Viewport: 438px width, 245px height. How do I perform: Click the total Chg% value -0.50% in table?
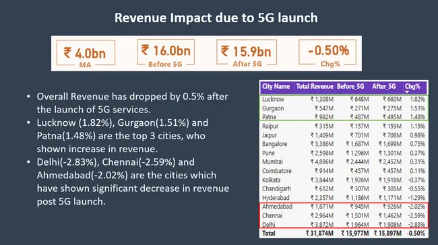[416, 234]
